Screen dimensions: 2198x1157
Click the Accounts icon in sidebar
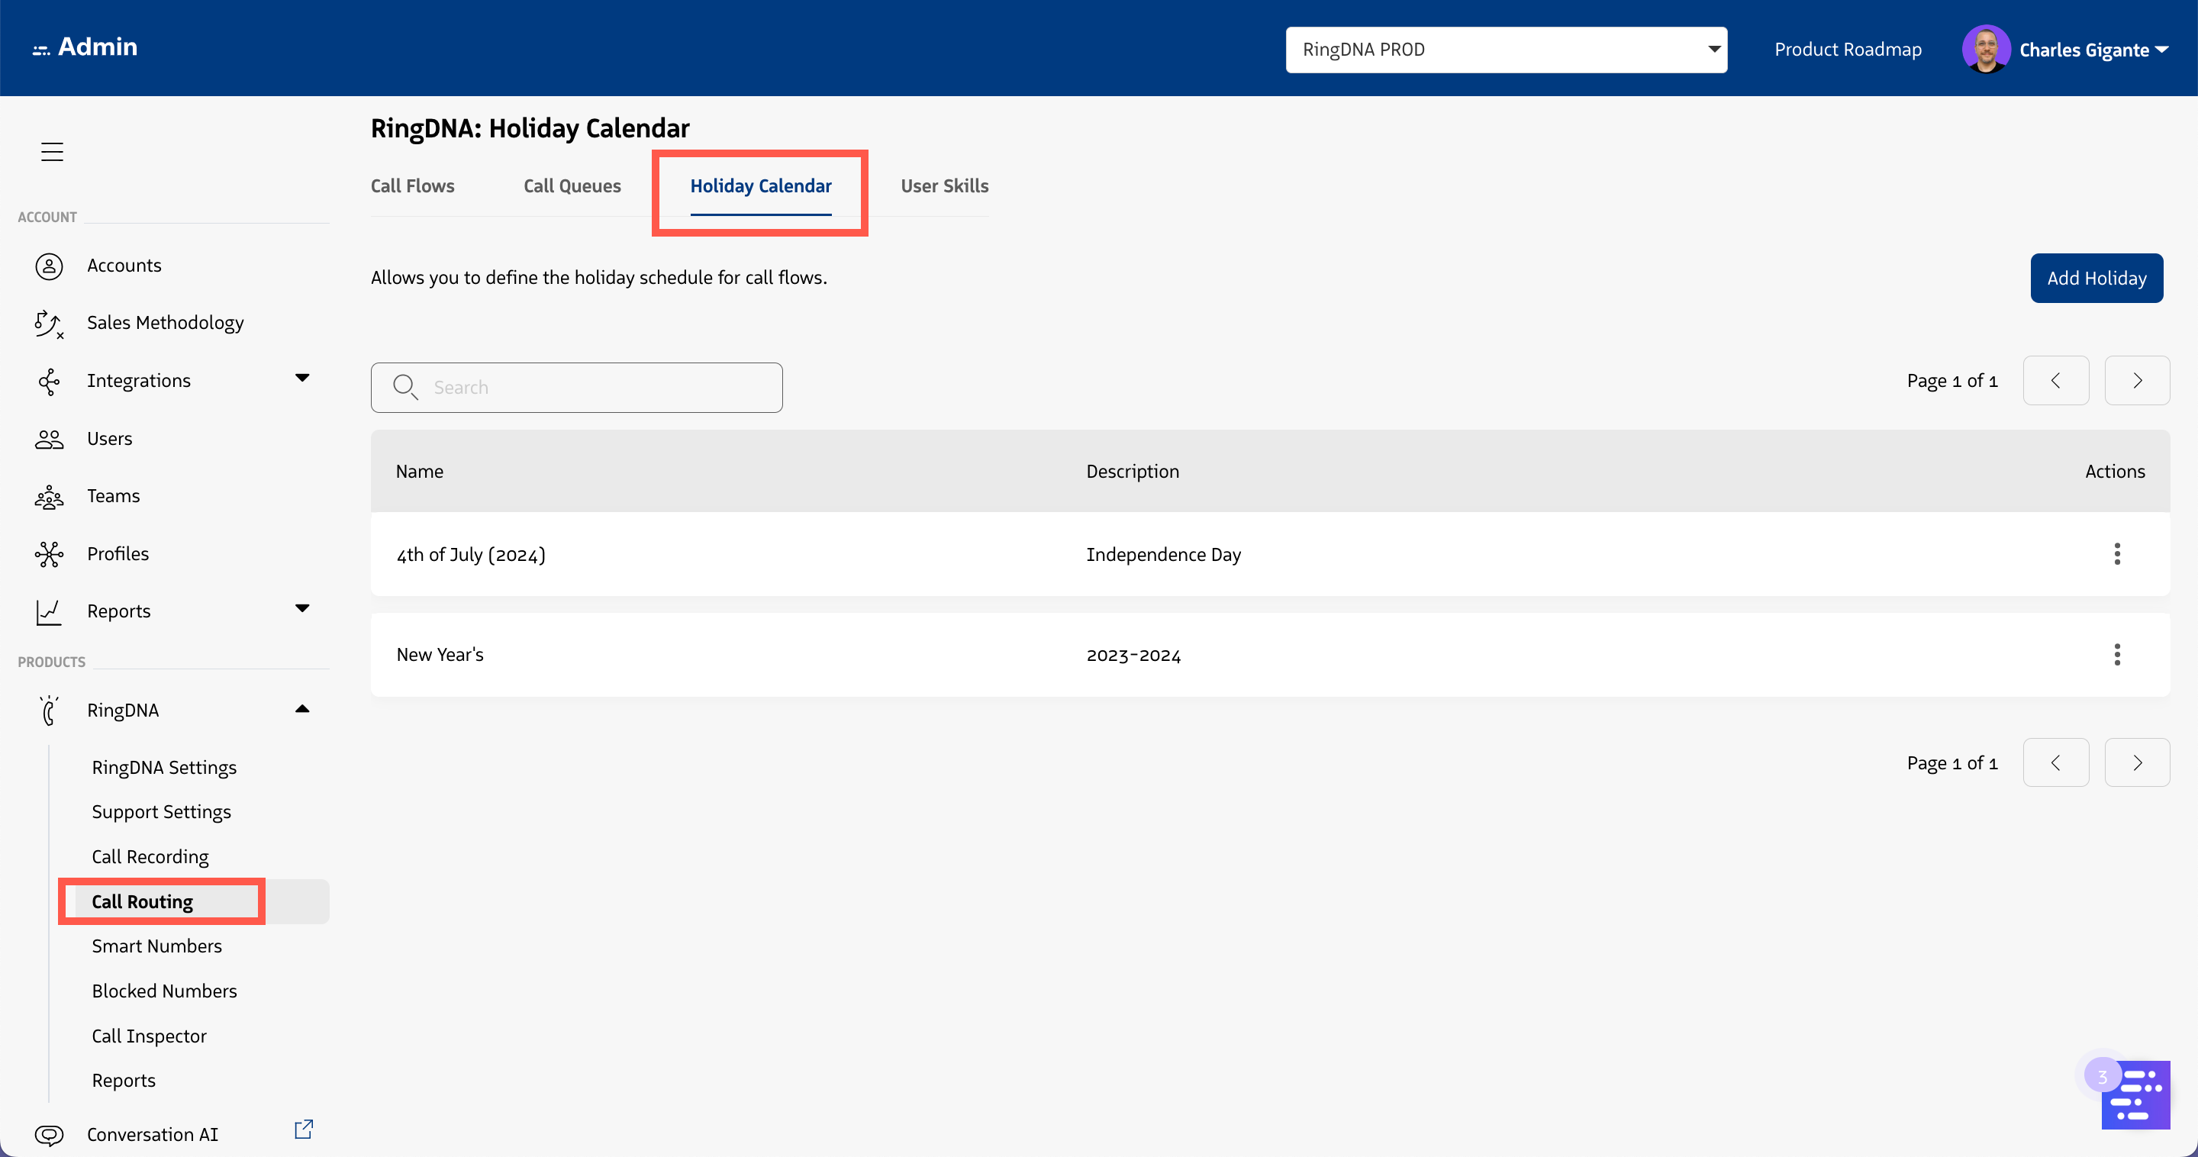(49, 266)
